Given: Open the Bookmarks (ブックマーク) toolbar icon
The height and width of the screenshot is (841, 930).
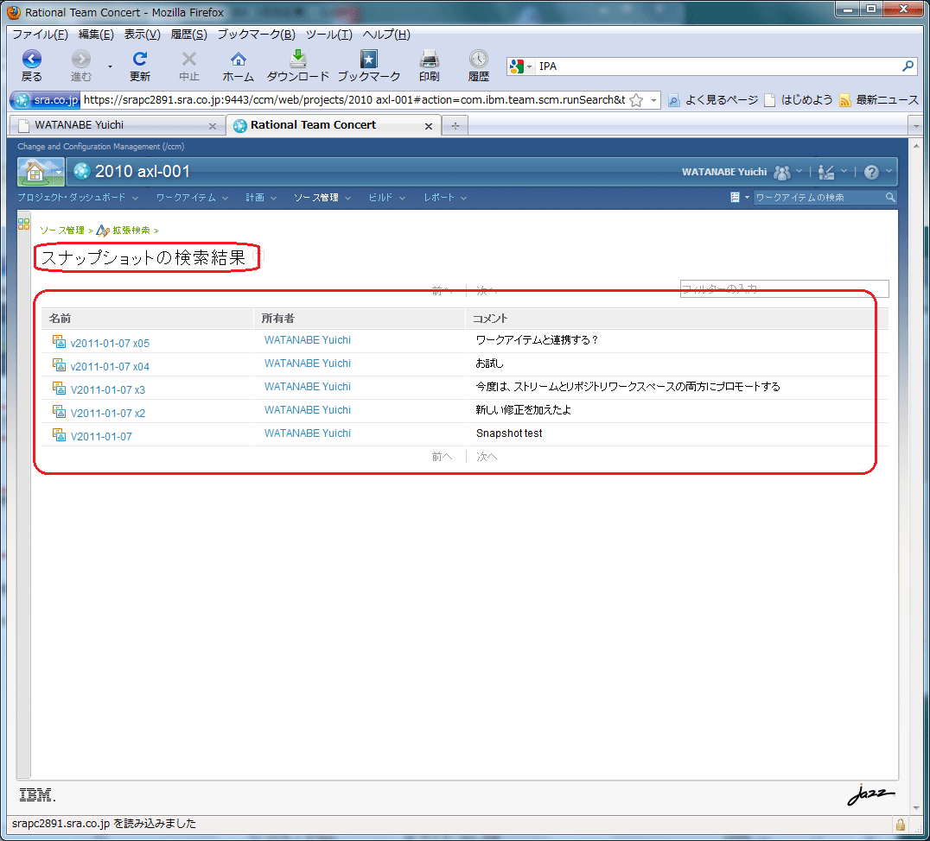Looking at the screenshot, I should 369,59.
